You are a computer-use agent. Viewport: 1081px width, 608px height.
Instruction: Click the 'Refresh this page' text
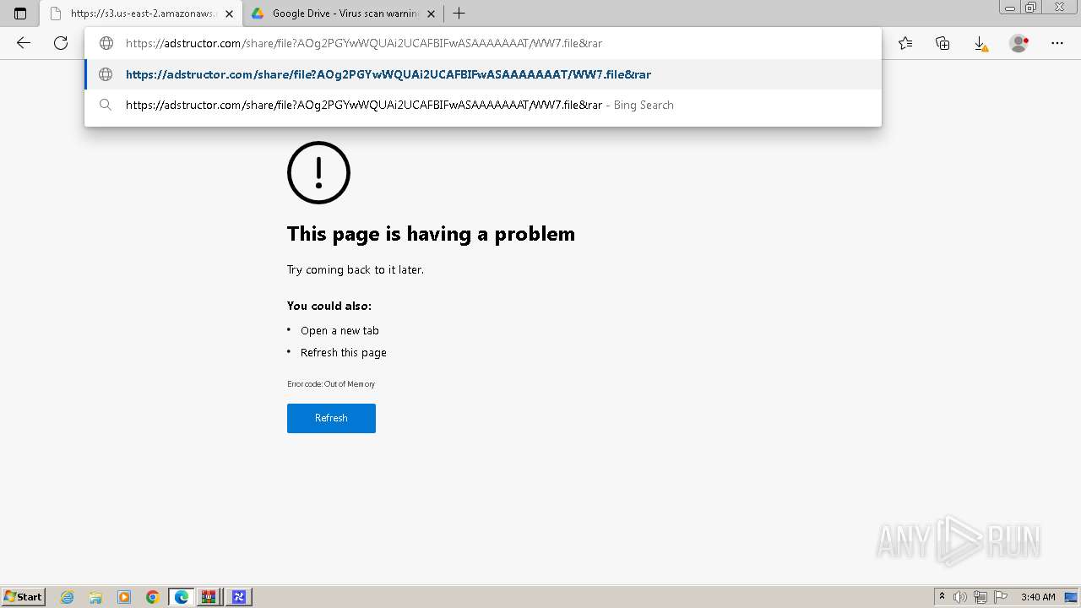click(344, 352)
